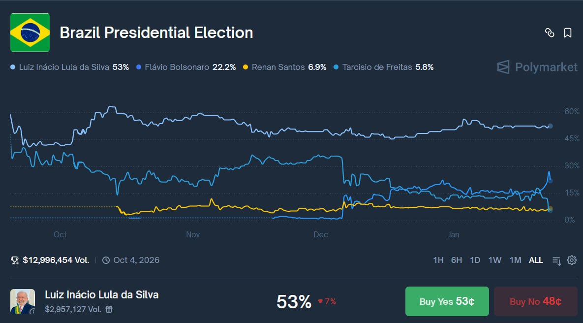Image resolution: width=583 pixels, height=323 pixels.
Task: Copy the market link via chain icon
Action: coord(550,33)
